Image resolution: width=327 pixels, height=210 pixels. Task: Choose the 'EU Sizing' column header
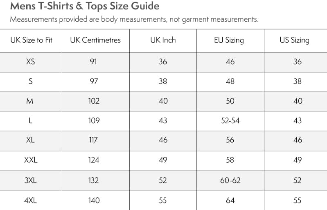229,40
